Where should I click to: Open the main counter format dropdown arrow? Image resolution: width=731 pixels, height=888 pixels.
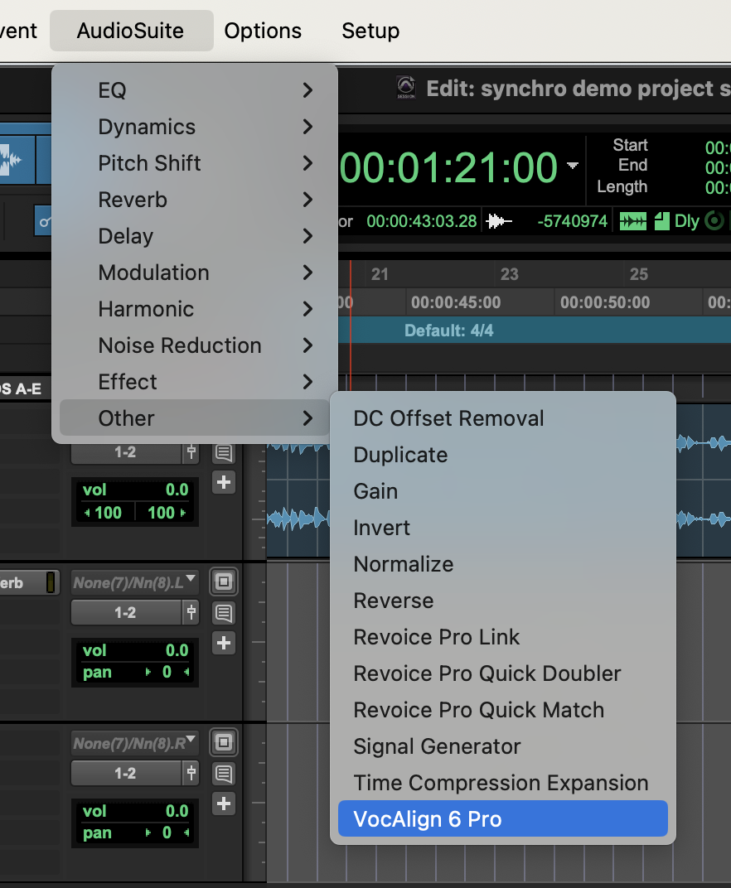(573, 166)
